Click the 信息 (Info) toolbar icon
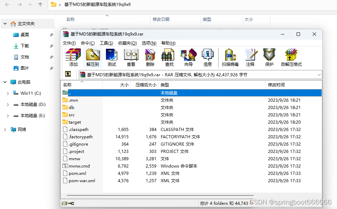 [x=208, y=57]
